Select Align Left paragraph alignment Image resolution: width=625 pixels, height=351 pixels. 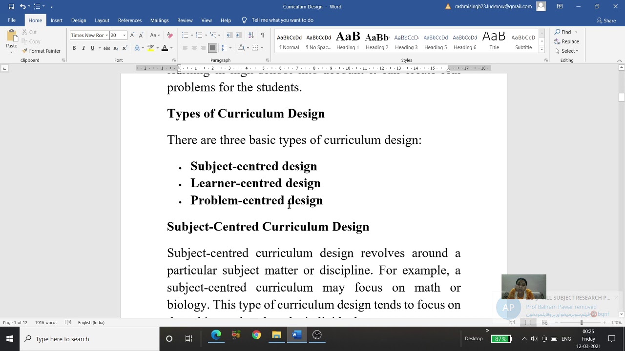coord(185,48)
